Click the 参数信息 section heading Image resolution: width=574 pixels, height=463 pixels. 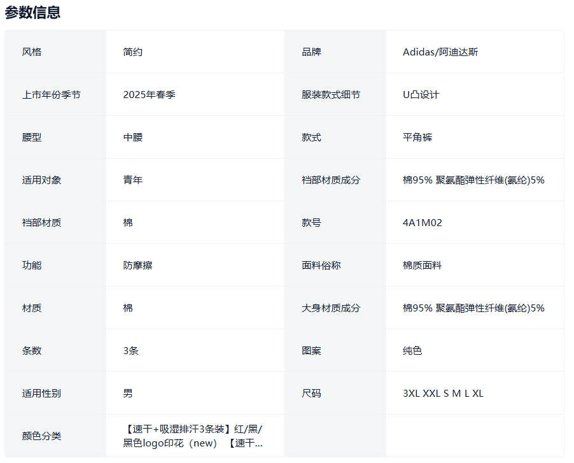(32, 12)
